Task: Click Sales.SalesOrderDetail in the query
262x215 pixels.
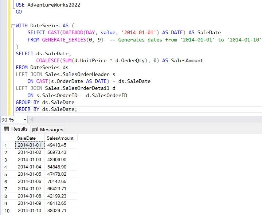Action: click(x=77, y=88)
